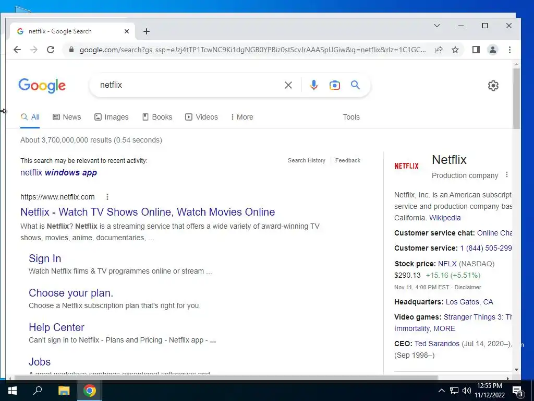This screenshot has height=401, width=534.
Task: Click the share page icon in address bar
Action: [439, 50]
